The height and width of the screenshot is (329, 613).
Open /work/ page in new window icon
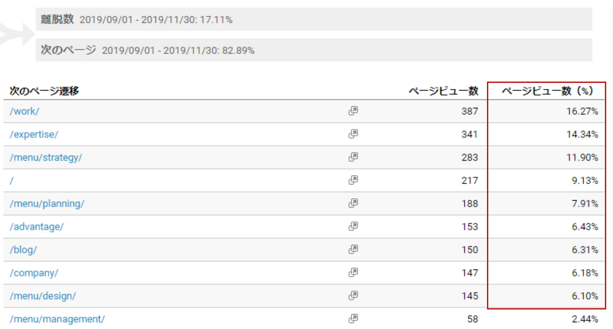pyautogui.click(x=353, y=111)
